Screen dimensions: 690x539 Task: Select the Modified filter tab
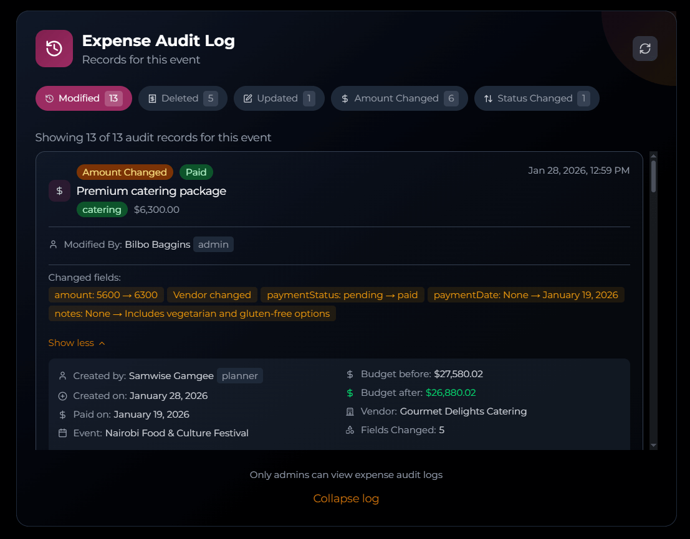click(84, 98)
